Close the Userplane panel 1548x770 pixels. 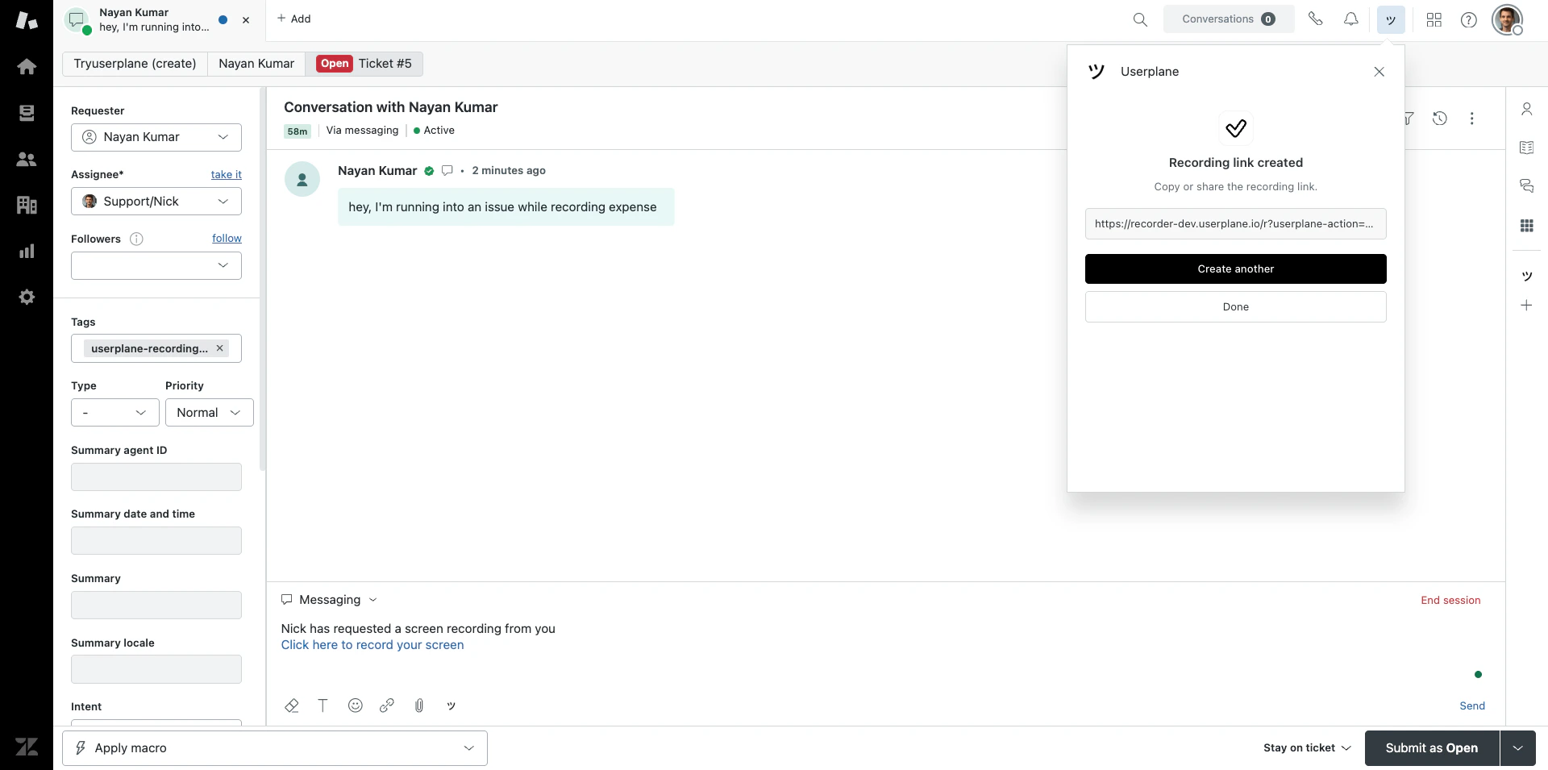pos(1379,72)
